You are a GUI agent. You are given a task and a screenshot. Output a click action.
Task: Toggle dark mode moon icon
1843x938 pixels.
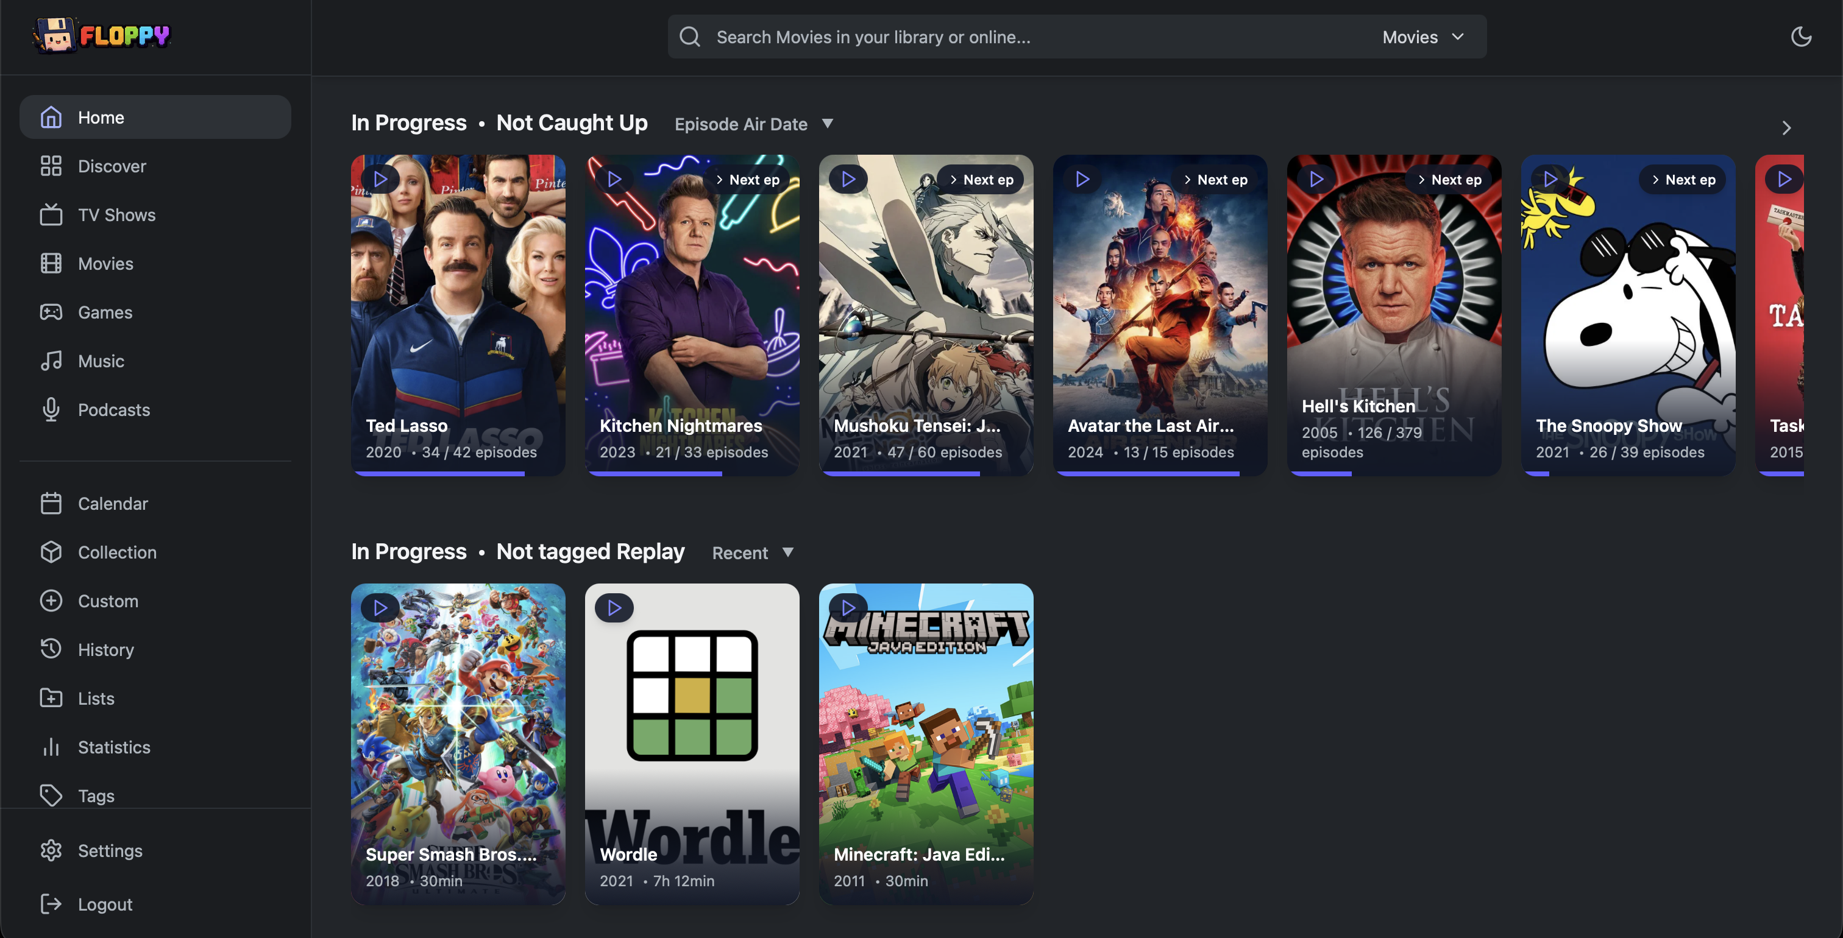[1800, 37]
